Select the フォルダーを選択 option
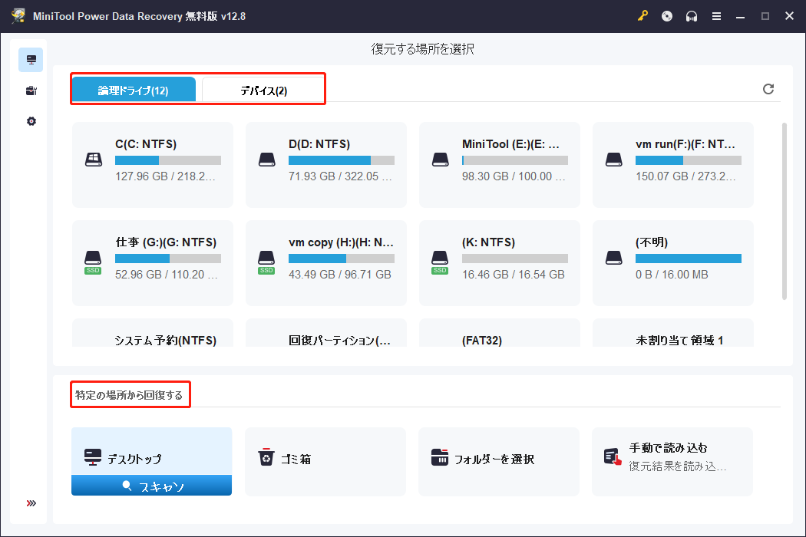The image size is (806, 537). point(499,460)
